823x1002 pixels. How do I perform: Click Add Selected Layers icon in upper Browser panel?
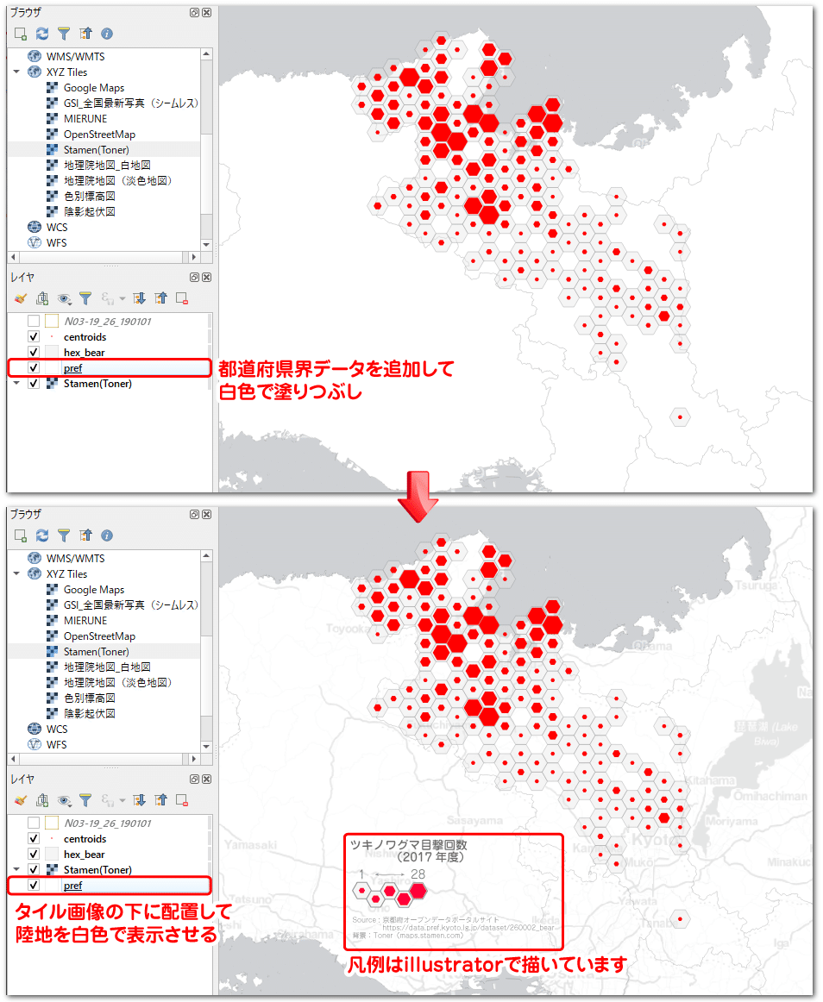pos(21,34)
